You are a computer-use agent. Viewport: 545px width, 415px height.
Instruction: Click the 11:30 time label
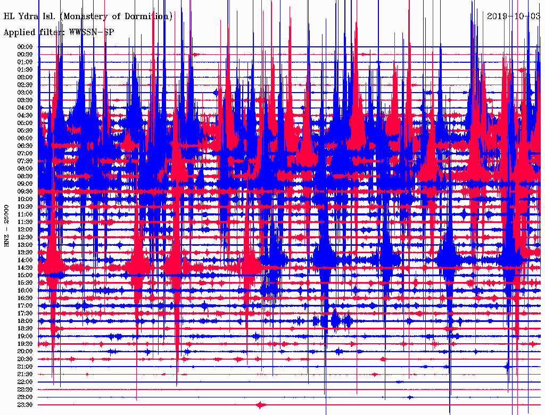(x=25, y=222)
